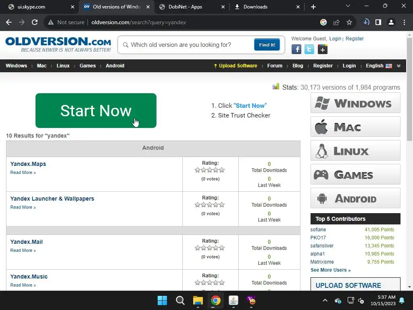
Task: Open Chrome downloads icon
Action: pyautogui.click(x=366, y=22)
